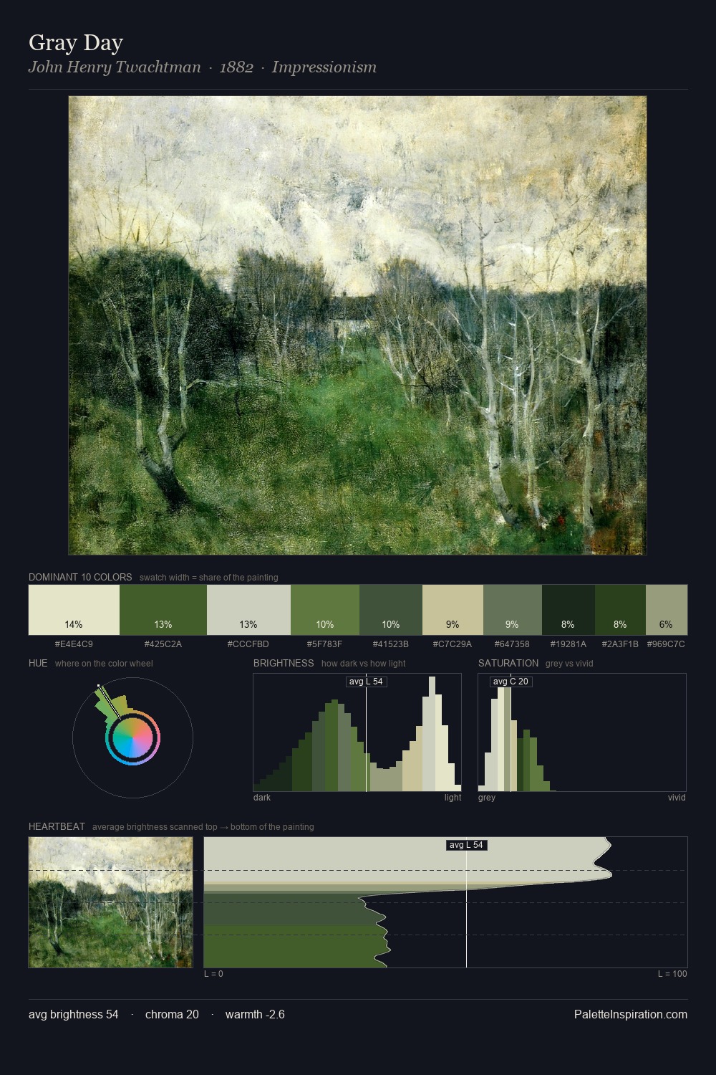Click the 'DOMINANT 10 COLORS' heading
The image size is (716, 1075).
tap(80, 577)
